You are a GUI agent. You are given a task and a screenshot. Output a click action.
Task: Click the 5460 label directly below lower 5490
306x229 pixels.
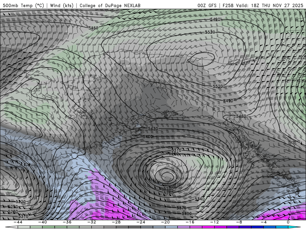click(x=241, y=116)
